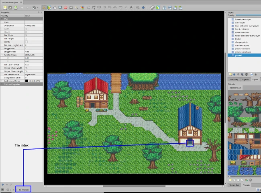Screen dimensions: 261x193
Task: Toggle visibility of other layers
Action: click(x=251, y=74)
